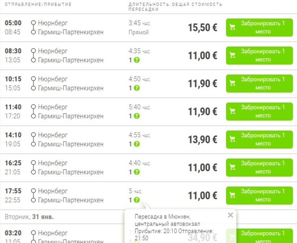
Task: Click transfer help icon for 16:25 trip
Action: tap(137, 172)
